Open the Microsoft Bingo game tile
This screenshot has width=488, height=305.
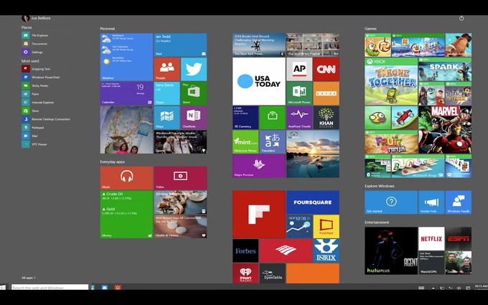click(x=418, y=166)
